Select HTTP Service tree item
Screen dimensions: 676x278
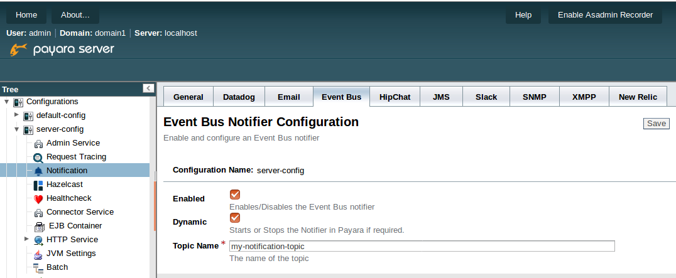coord(72,239)
